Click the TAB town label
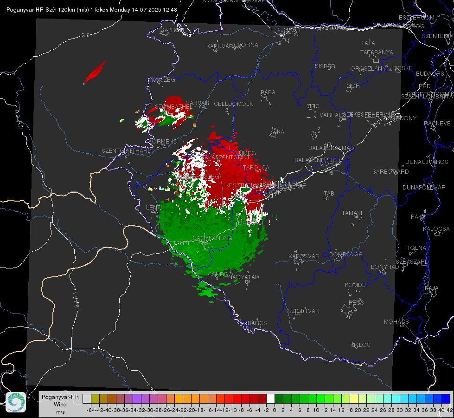This screenshot has width=454, height=418. [329, 194]
